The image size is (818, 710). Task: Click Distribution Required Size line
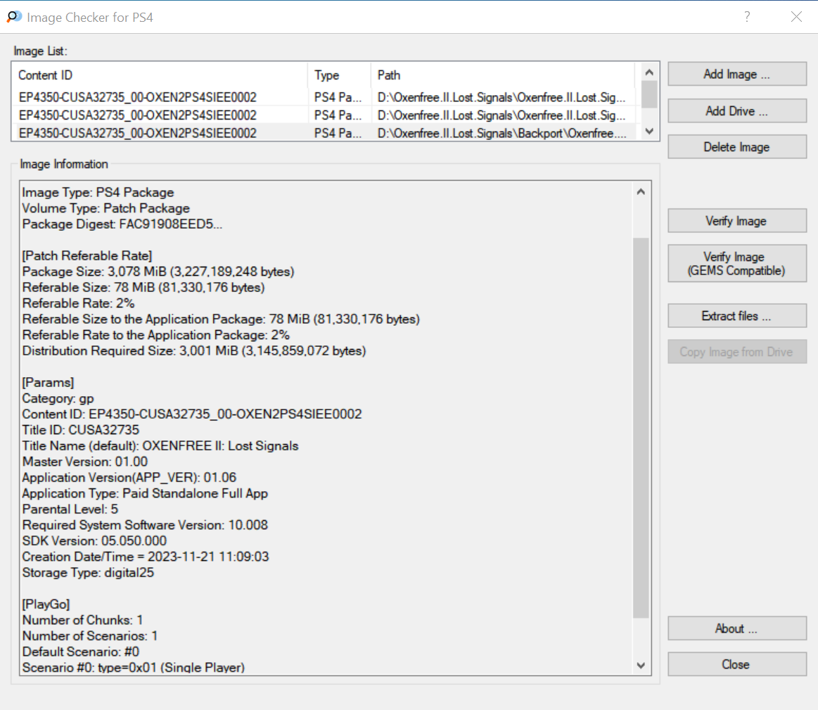tap(194, 351)
